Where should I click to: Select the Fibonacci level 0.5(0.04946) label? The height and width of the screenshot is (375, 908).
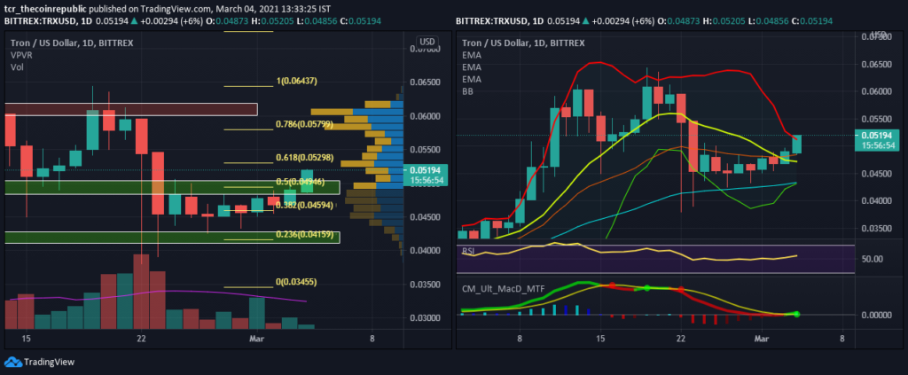pos(300,183)
